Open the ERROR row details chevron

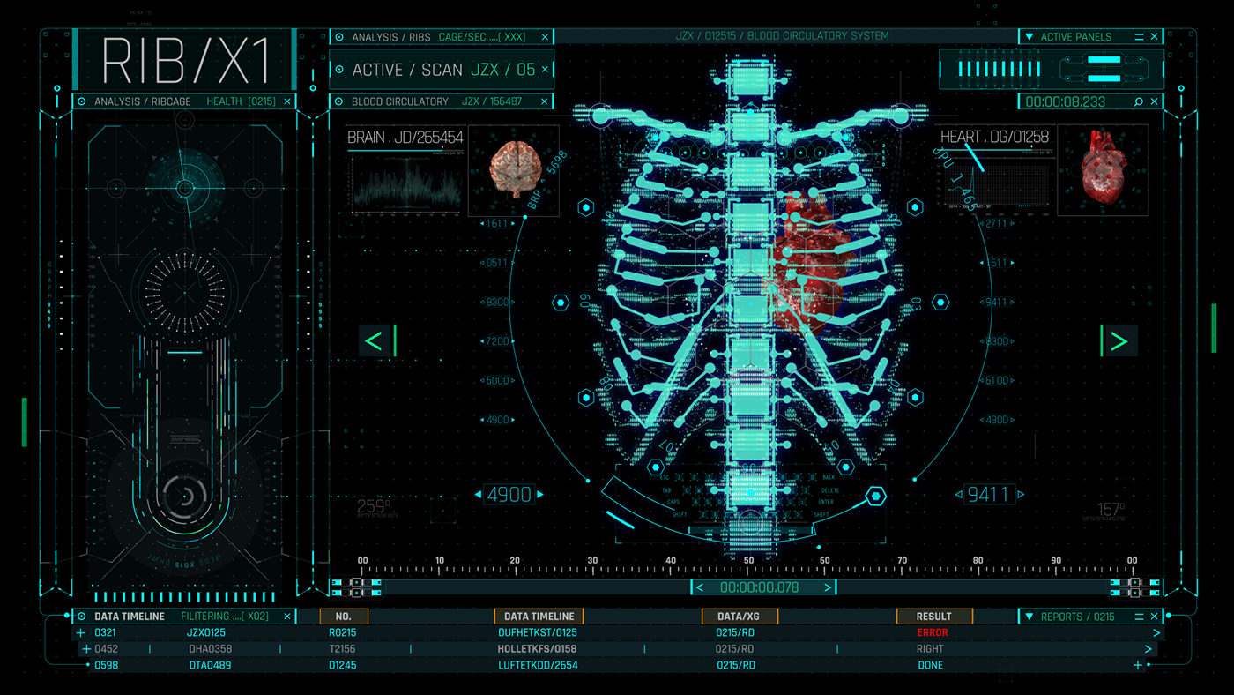pyautogui.click(x=1156, y=632)
